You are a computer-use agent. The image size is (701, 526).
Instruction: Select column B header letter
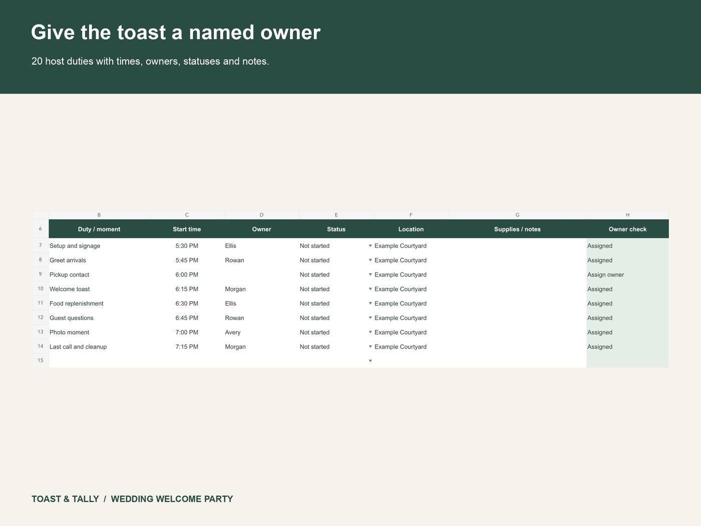(99, 215)
